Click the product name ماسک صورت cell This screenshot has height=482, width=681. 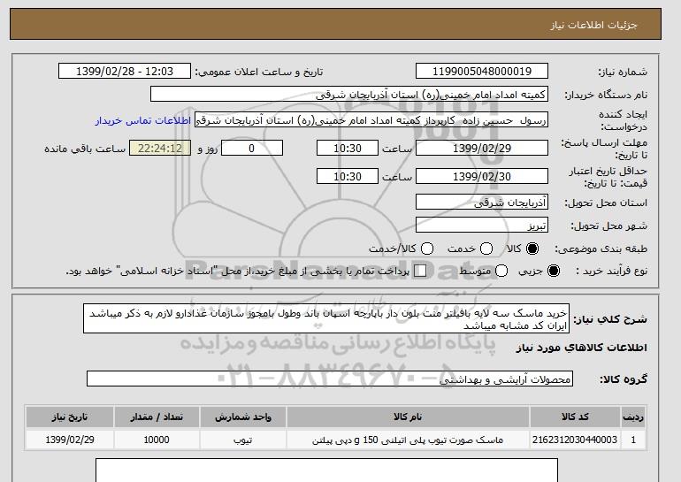[x=408, y=440]
